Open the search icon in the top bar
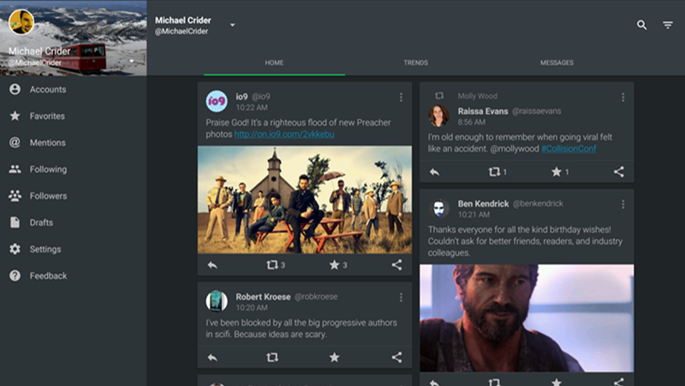This screenshot has height=386, width=685. (641, 25)
